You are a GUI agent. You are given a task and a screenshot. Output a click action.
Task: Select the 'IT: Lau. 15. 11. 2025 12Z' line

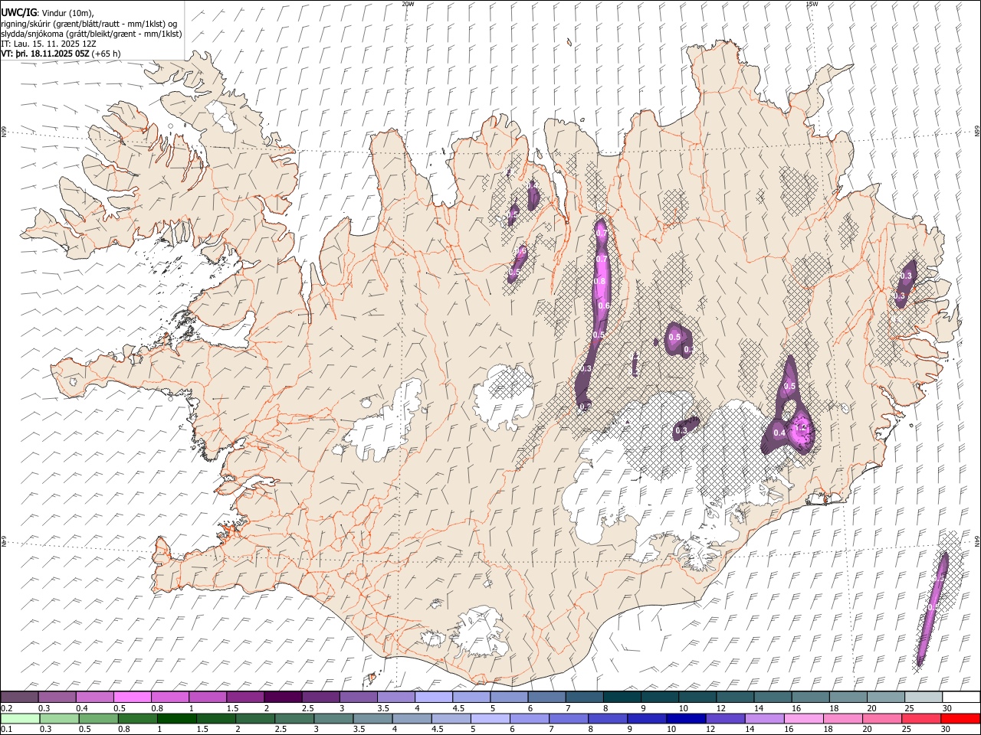(x=48, y=44)
